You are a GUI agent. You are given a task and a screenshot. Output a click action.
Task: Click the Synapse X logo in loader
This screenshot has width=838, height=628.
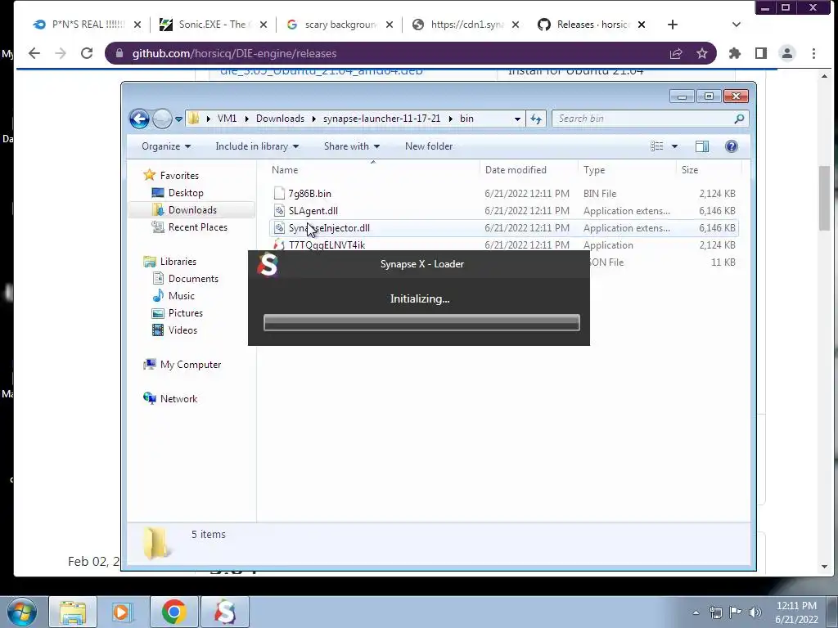(268, 265)
